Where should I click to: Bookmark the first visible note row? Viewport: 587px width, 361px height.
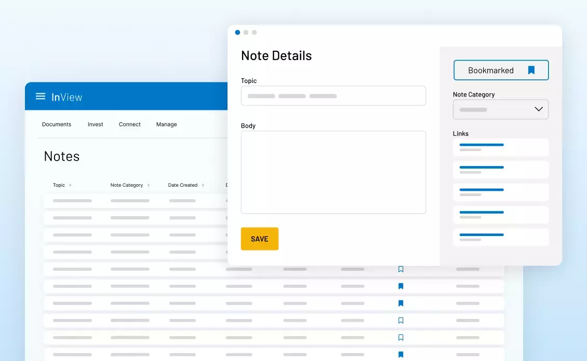click(x=401, y=269)
